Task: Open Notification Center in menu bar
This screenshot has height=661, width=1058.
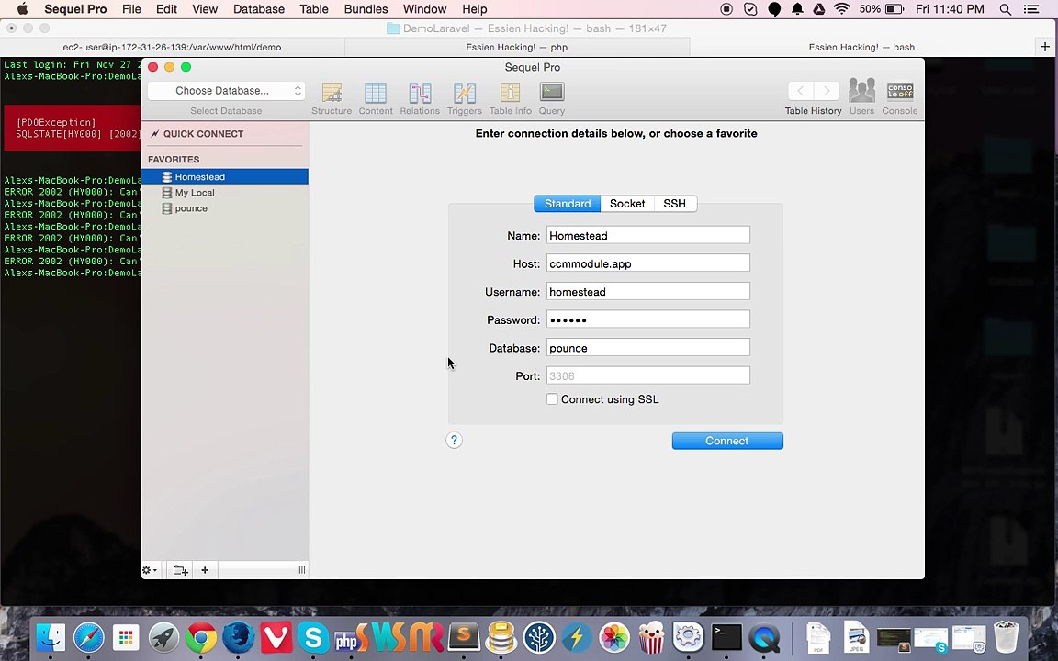Action: [1031, 9]
